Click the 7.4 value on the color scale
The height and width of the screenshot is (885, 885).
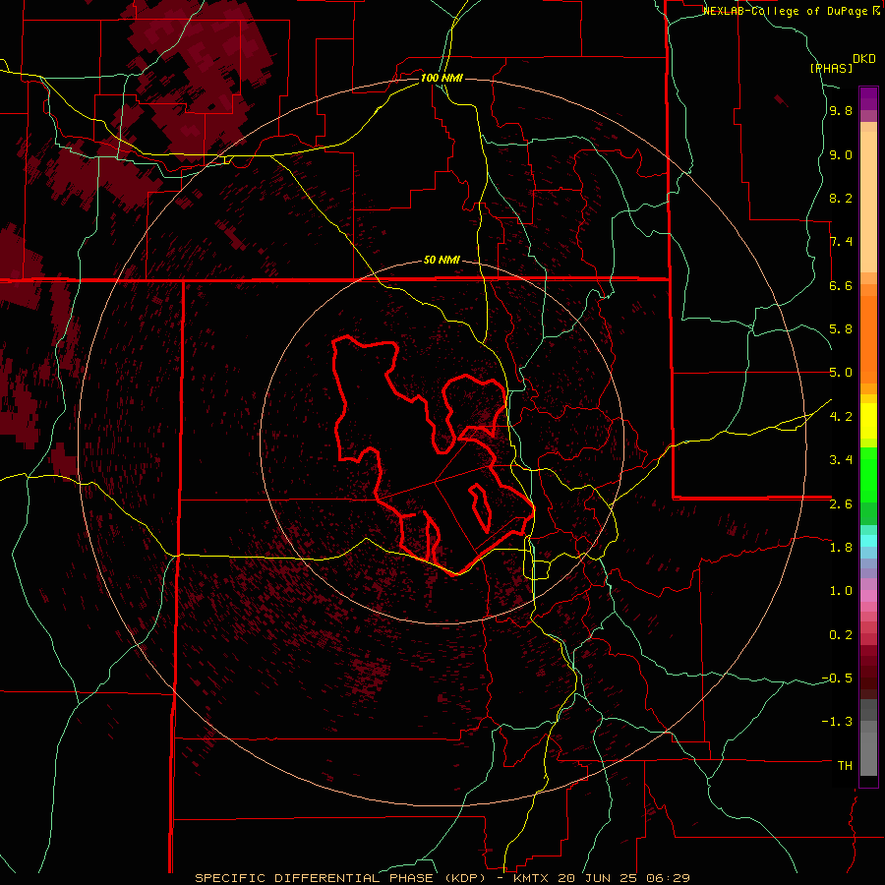841,242
